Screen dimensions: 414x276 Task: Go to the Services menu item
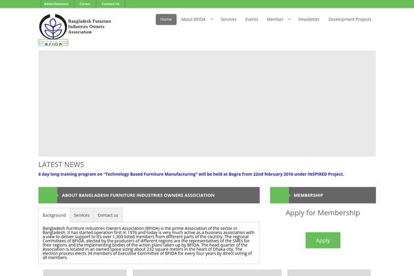pyautogui.click(x=228, y=19)
